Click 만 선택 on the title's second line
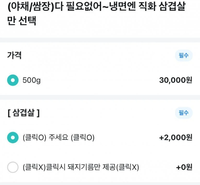This screenshot has height=185, width=200. pos(22,21)
